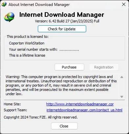The height and width of the screenshot is (134, 129).
Task: Click the 'About Internet Download Manager' title
Action: click(x=39, y=5)
